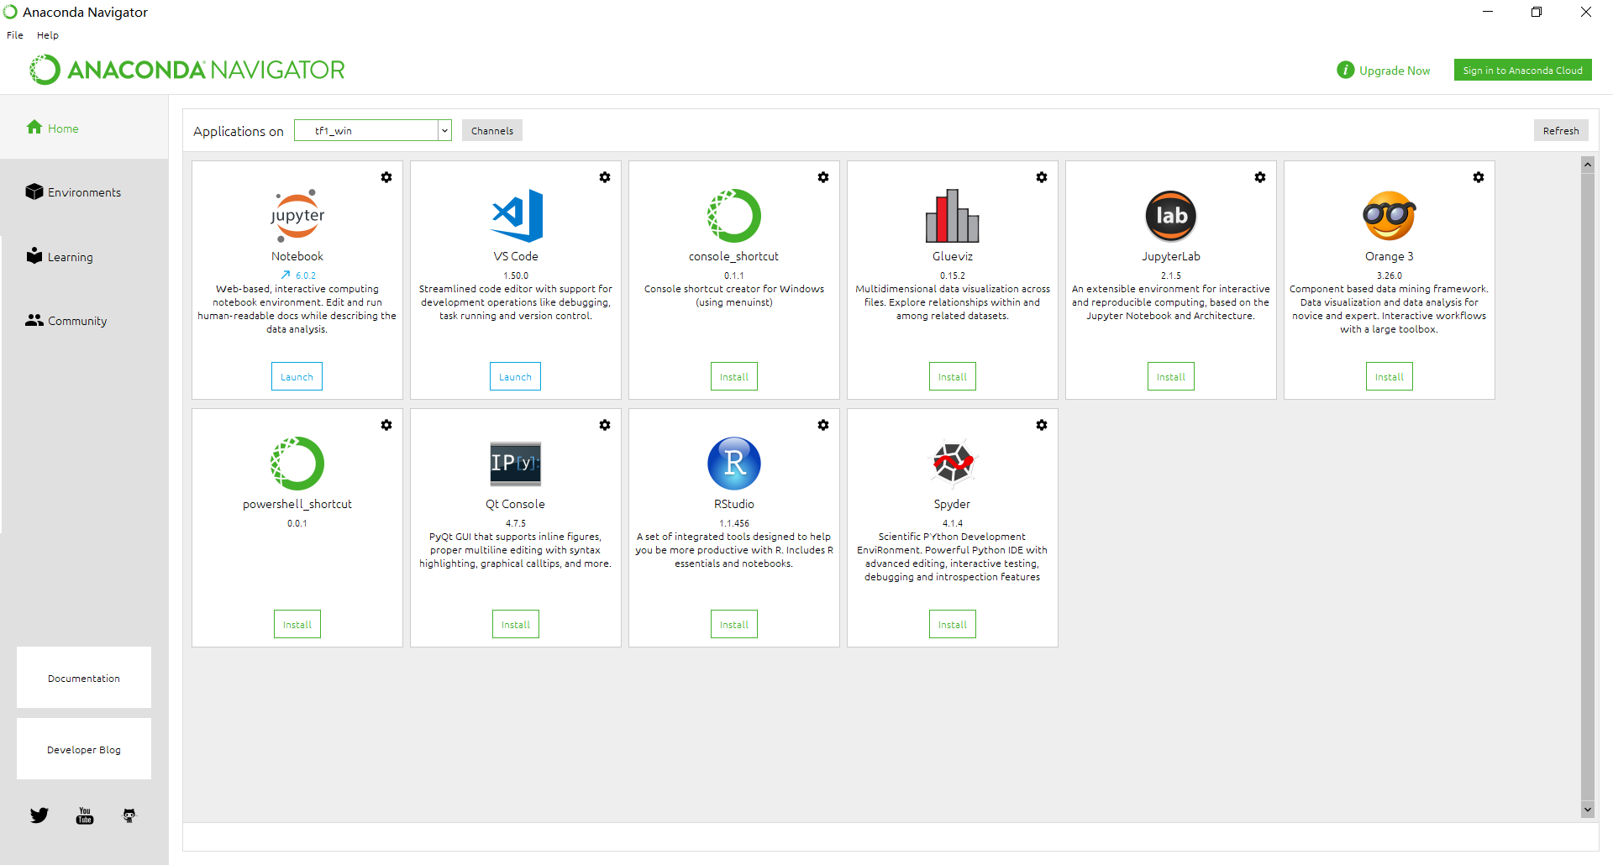
Task: Click the applications panel vertical scrollbar
Action: [1588, 485]
